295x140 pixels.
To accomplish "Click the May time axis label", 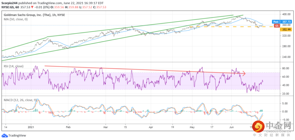I will tap(192, 127).
